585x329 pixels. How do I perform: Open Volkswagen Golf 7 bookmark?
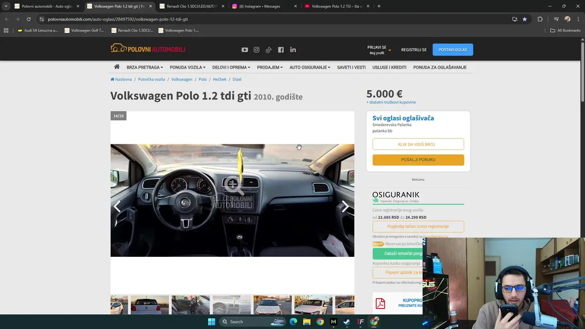85,30
